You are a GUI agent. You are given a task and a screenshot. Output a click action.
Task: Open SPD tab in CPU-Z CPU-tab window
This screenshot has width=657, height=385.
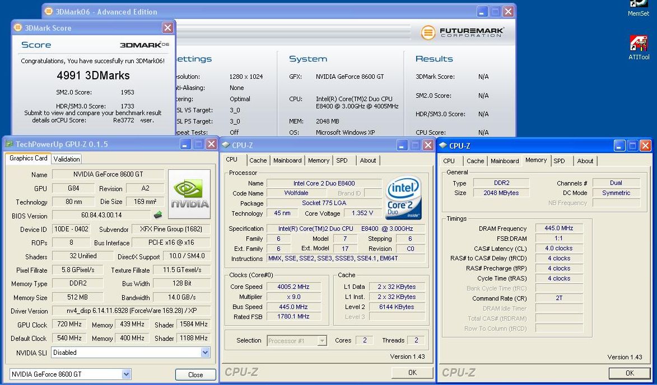(x=342, y=160)
